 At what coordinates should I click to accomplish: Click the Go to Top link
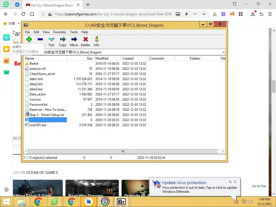click(x=259, y=186)
